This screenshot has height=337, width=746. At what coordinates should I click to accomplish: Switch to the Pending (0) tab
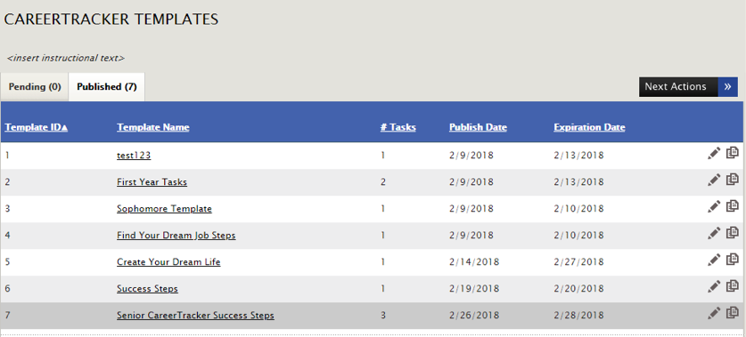coord(35,87)
